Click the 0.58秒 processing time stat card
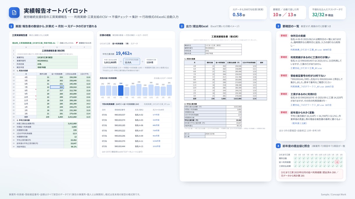The width and height of the screenshot is (355, 199). click(x=248, y=12)
